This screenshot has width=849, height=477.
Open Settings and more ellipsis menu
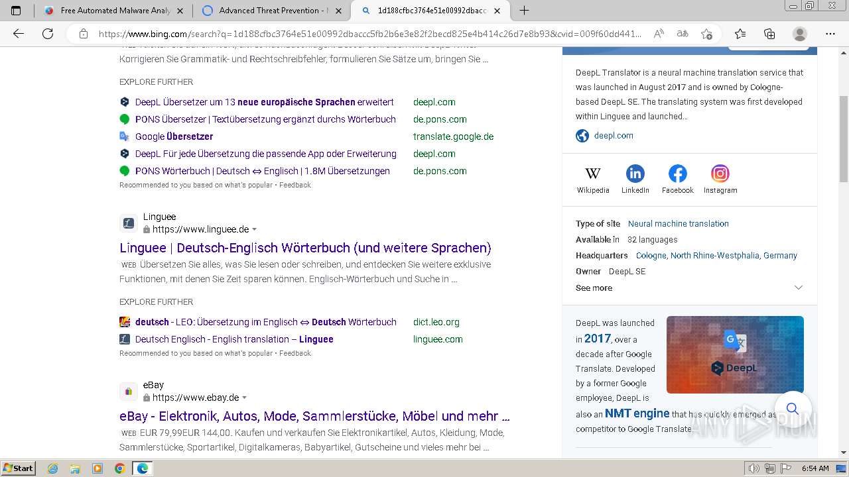(830, 34)
